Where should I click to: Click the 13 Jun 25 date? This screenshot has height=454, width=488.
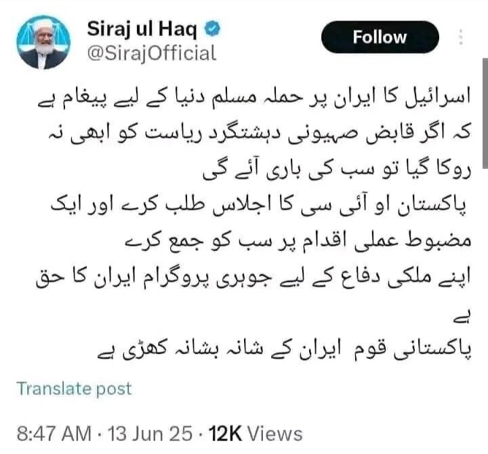(150, 434)
